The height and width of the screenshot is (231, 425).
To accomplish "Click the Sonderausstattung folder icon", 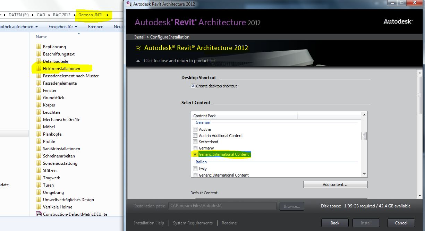I will (39, 163).
